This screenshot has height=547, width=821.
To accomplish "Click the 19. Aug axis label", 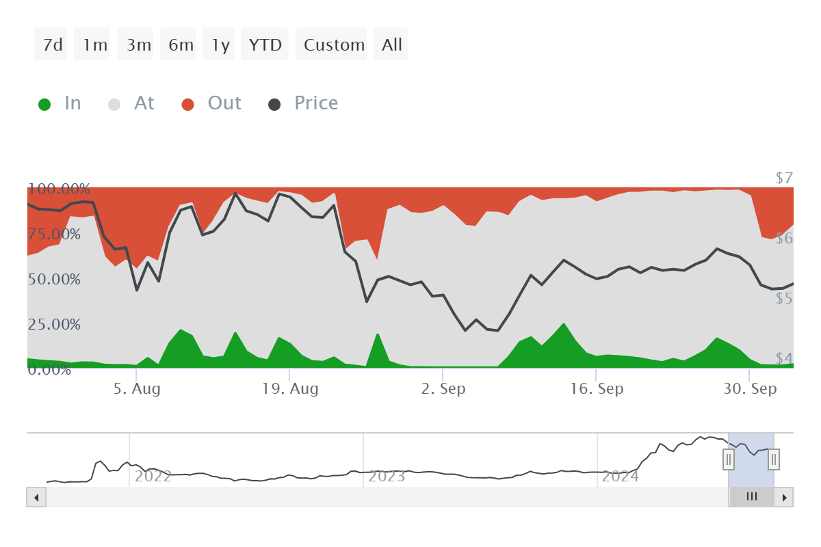I will point(289,388).
